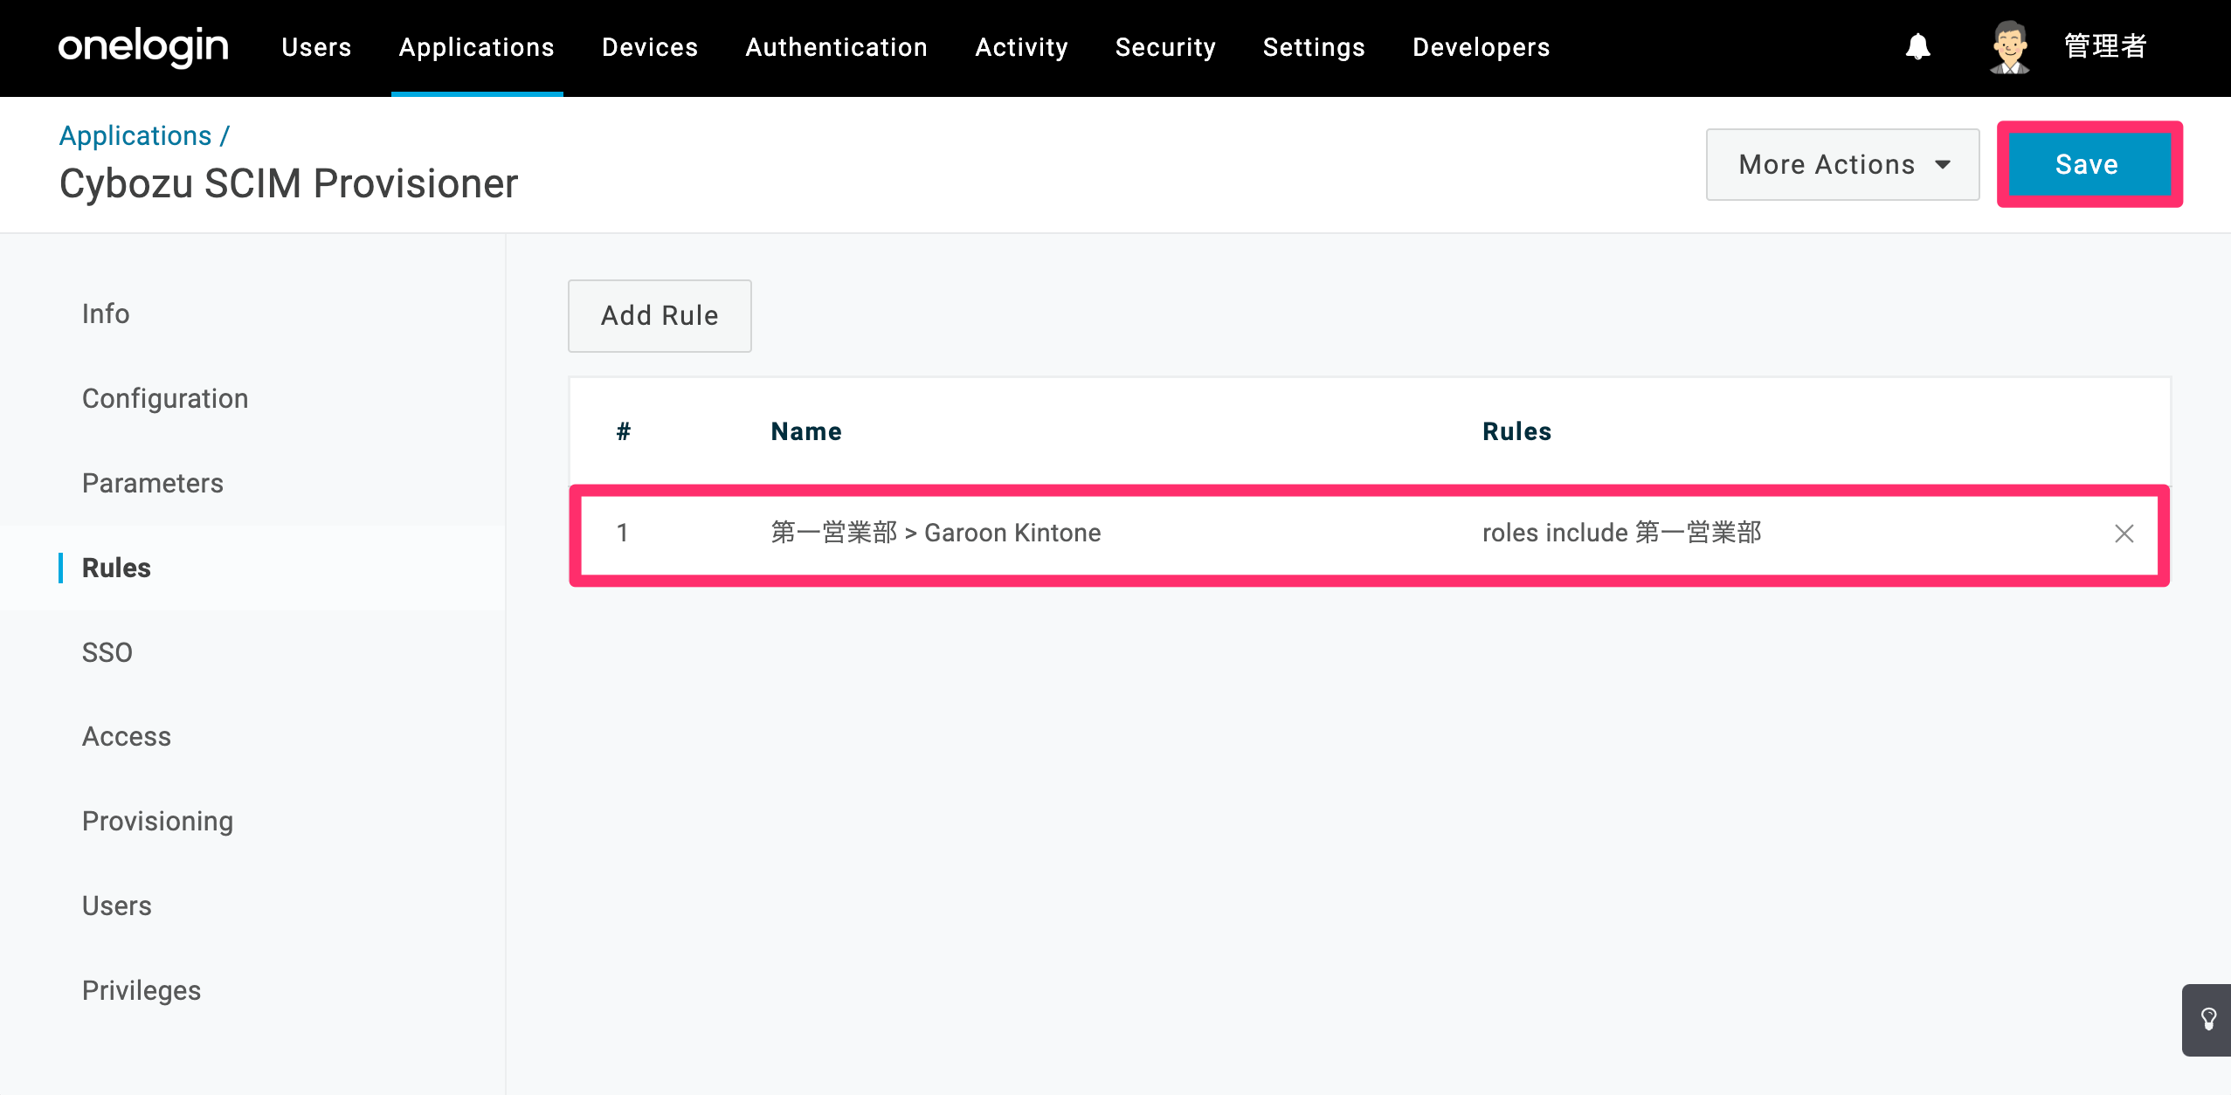Click the Cybozu SCIM Provisioner title
The height and width of the screenshot is (1095, 2231).
[x=289, y=184]
